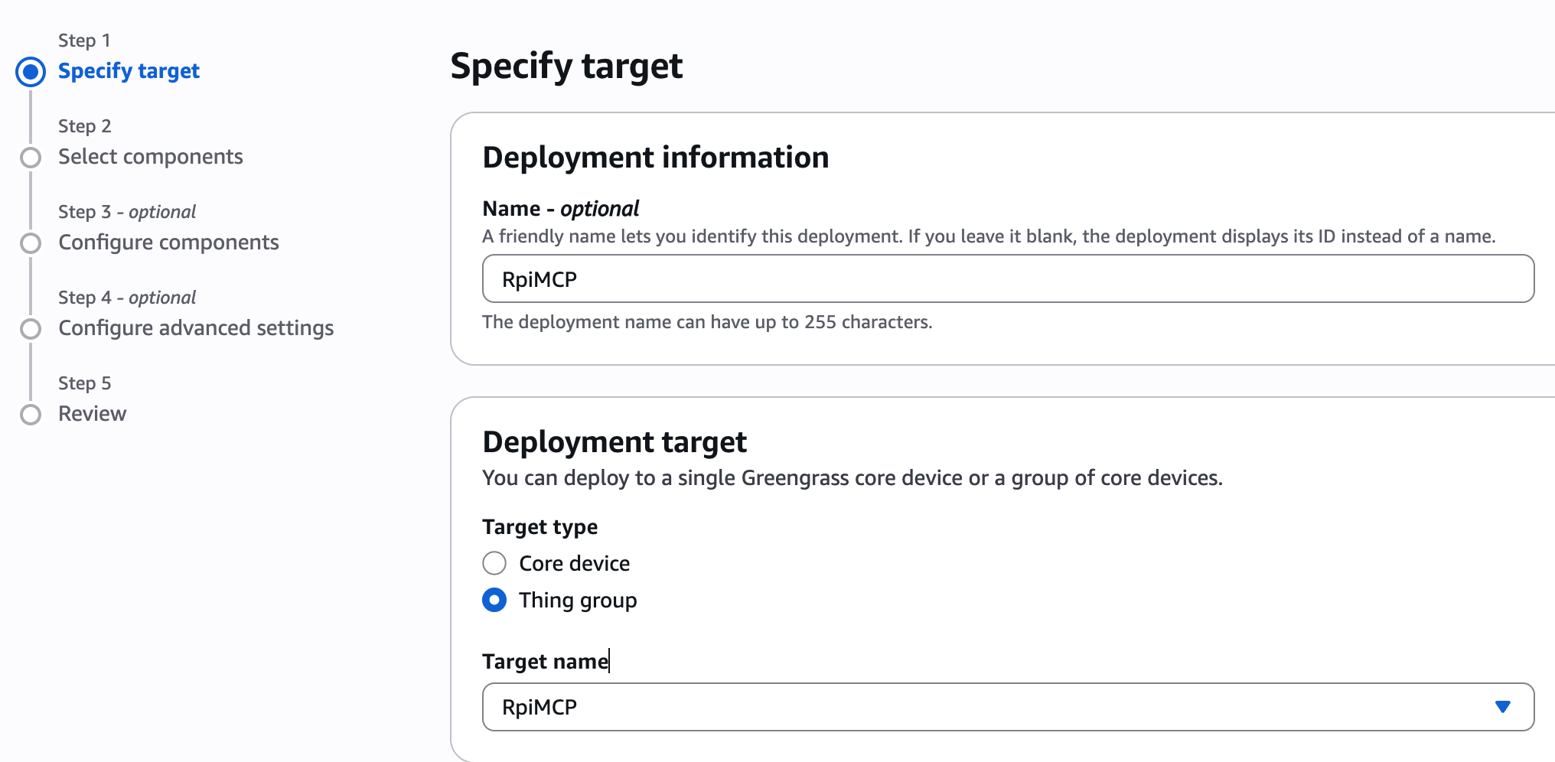Open Step 3 Configure components
The image size is (1555, 762).
point(168,243)
